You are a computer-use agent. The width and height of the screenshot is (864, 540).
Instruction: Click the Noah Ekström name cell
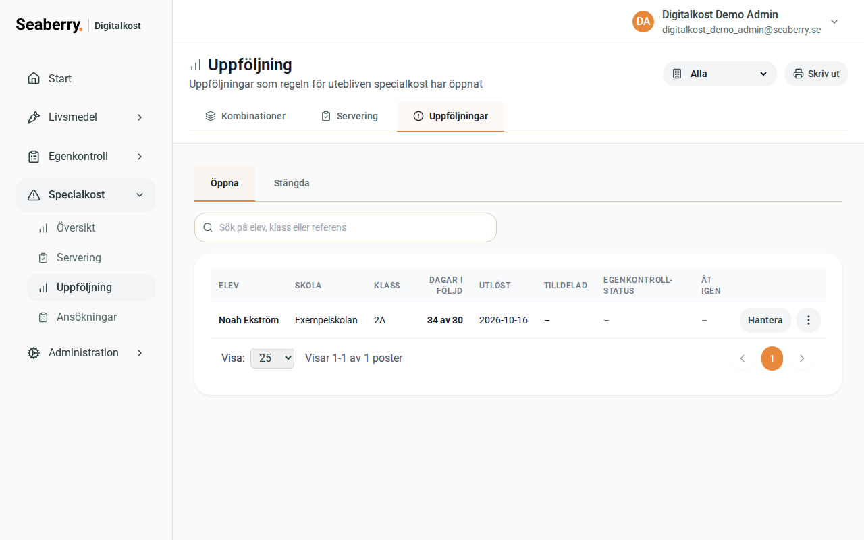tap(248, 320)
